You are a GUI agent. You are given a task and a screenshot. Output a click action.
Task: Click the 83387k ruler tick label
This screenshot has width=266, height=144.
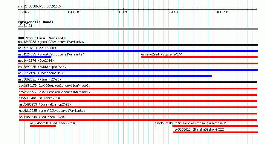tap(24, 12)
